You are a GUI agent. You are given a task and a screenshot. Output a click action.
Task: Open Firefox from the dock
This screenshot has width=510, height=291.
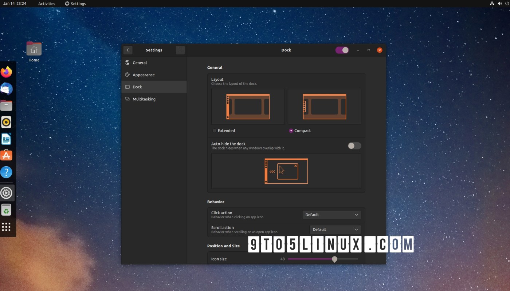pos(7,72)
